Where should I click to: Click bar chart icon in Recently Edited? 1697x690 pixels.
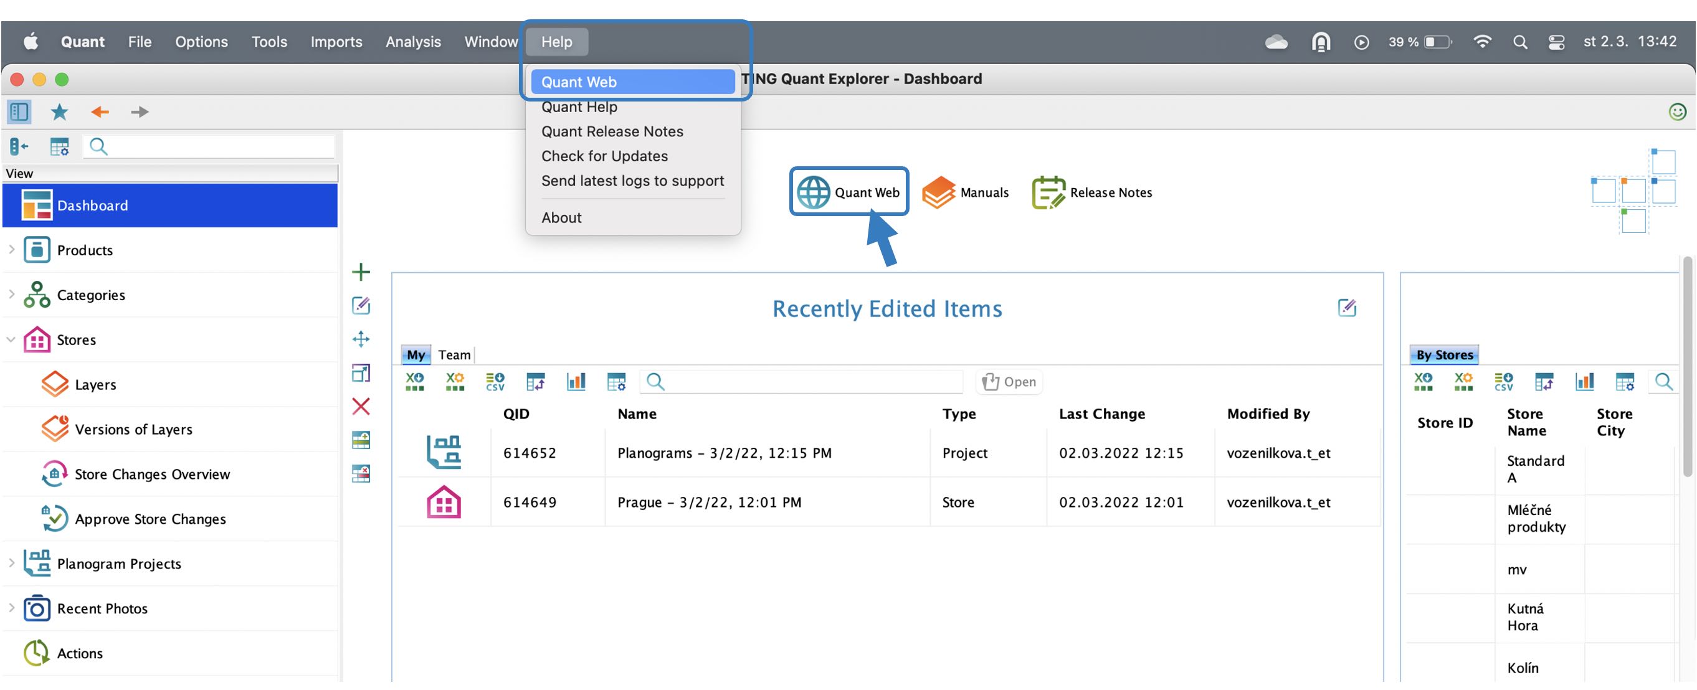(576, 382)
